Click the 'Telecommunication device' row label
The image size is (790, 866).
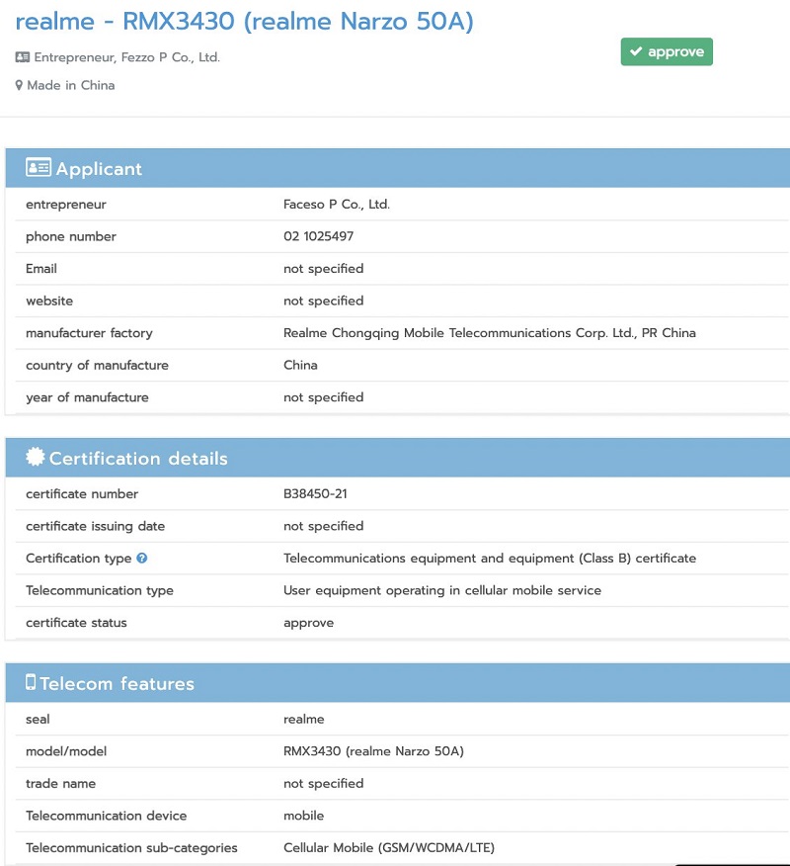tap(106, 816)
